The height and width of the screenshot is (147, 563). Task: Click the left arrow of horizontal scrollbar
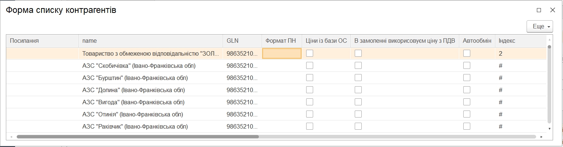click(11, 137)
